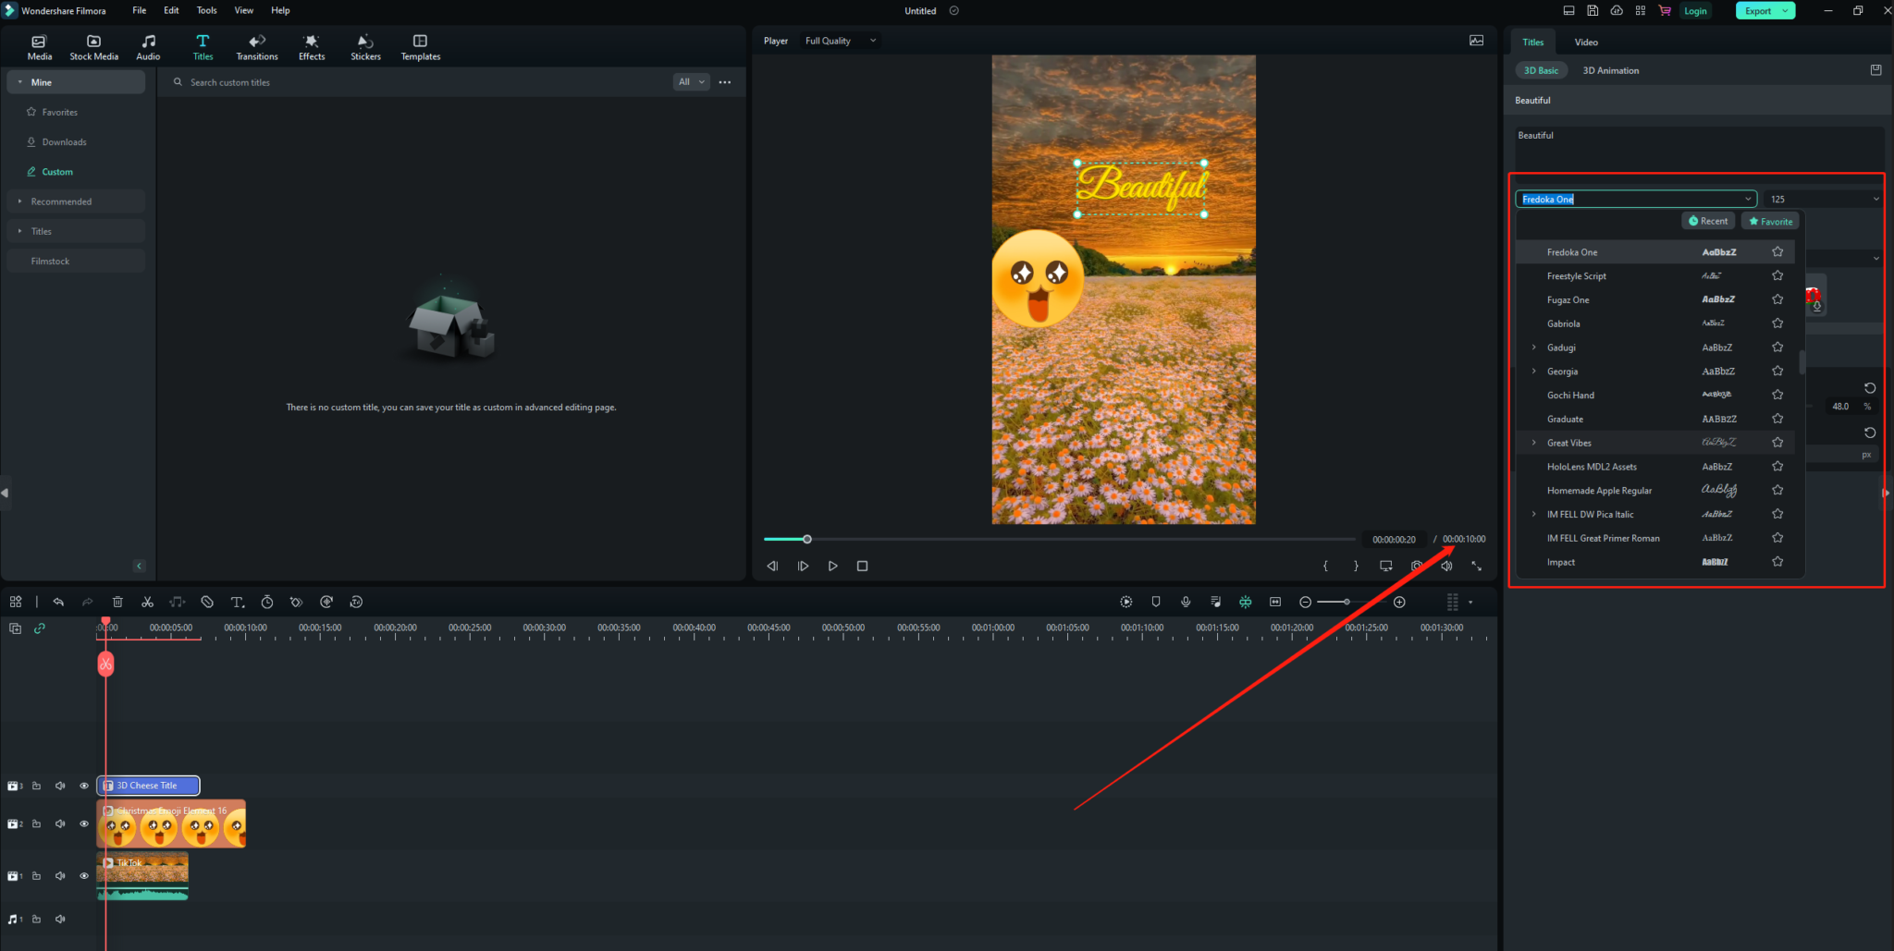Open the player quality dropdown
The height and width of the screenshot is (951, 1894).
838,41
